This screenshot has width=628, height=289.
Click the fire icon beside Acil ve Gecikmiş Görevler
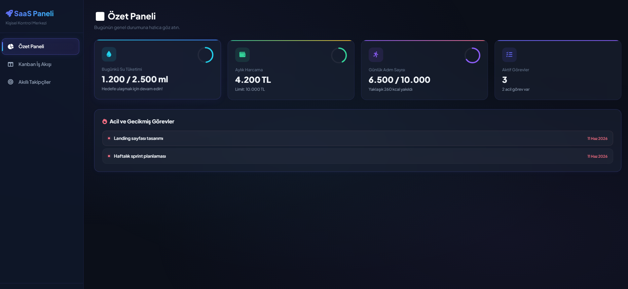pyautogui.click(x=105, y=121)
